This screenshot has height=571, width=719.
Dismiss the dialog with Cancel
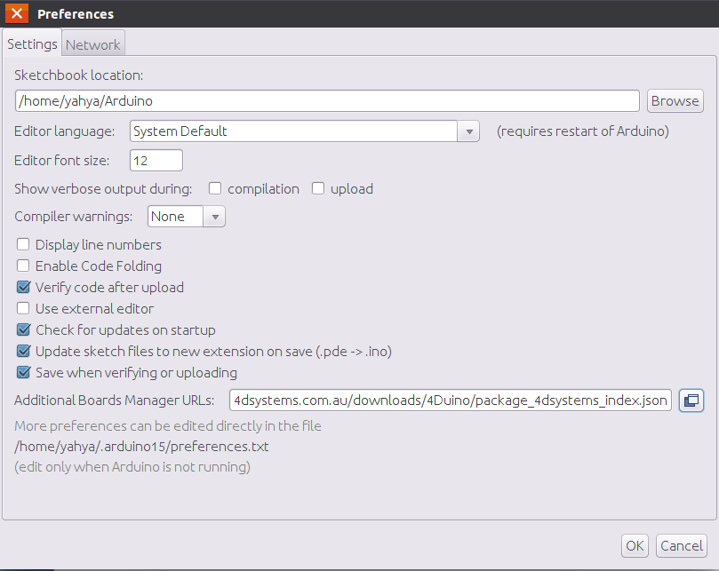click(x=682, y=546)
